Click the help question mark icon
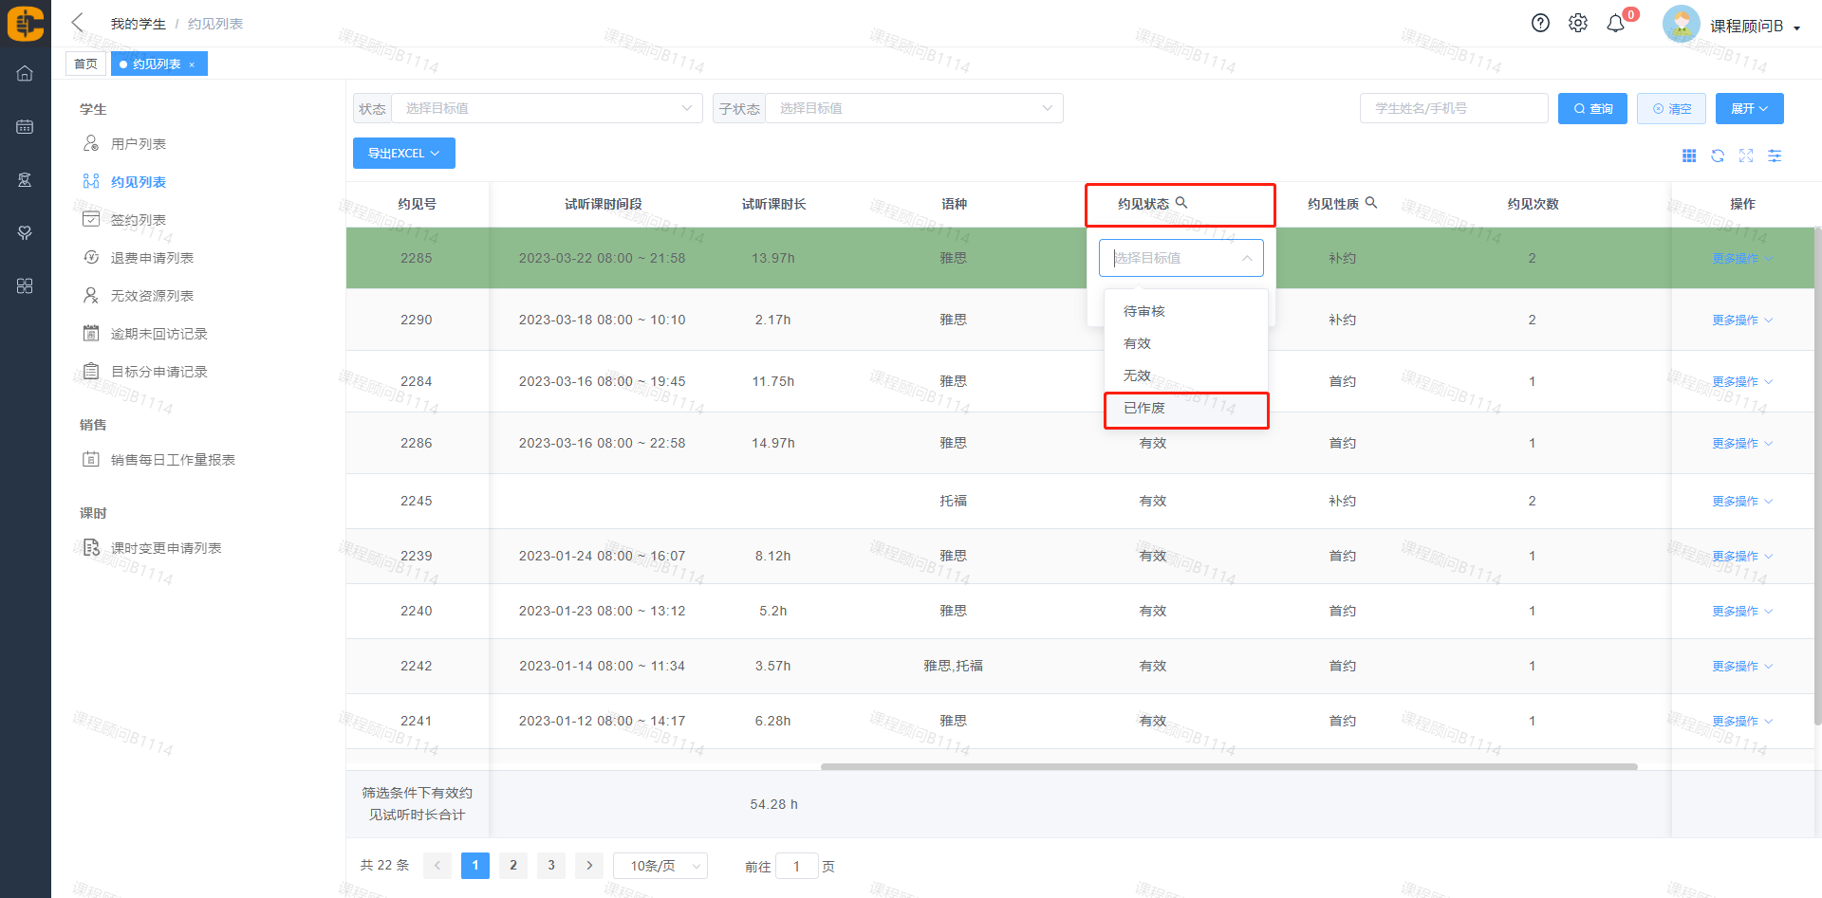The height and width of the screenshot is (898, 1822). click(1540, 24)
